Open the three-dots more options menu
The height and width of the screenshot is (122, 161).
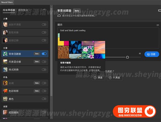click(44, 10)
